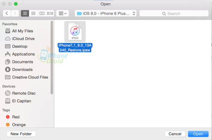Image resolution: width=212 pixels, height=140 pixels.
Task: Switch to icon view
Action: click(25, 13)
